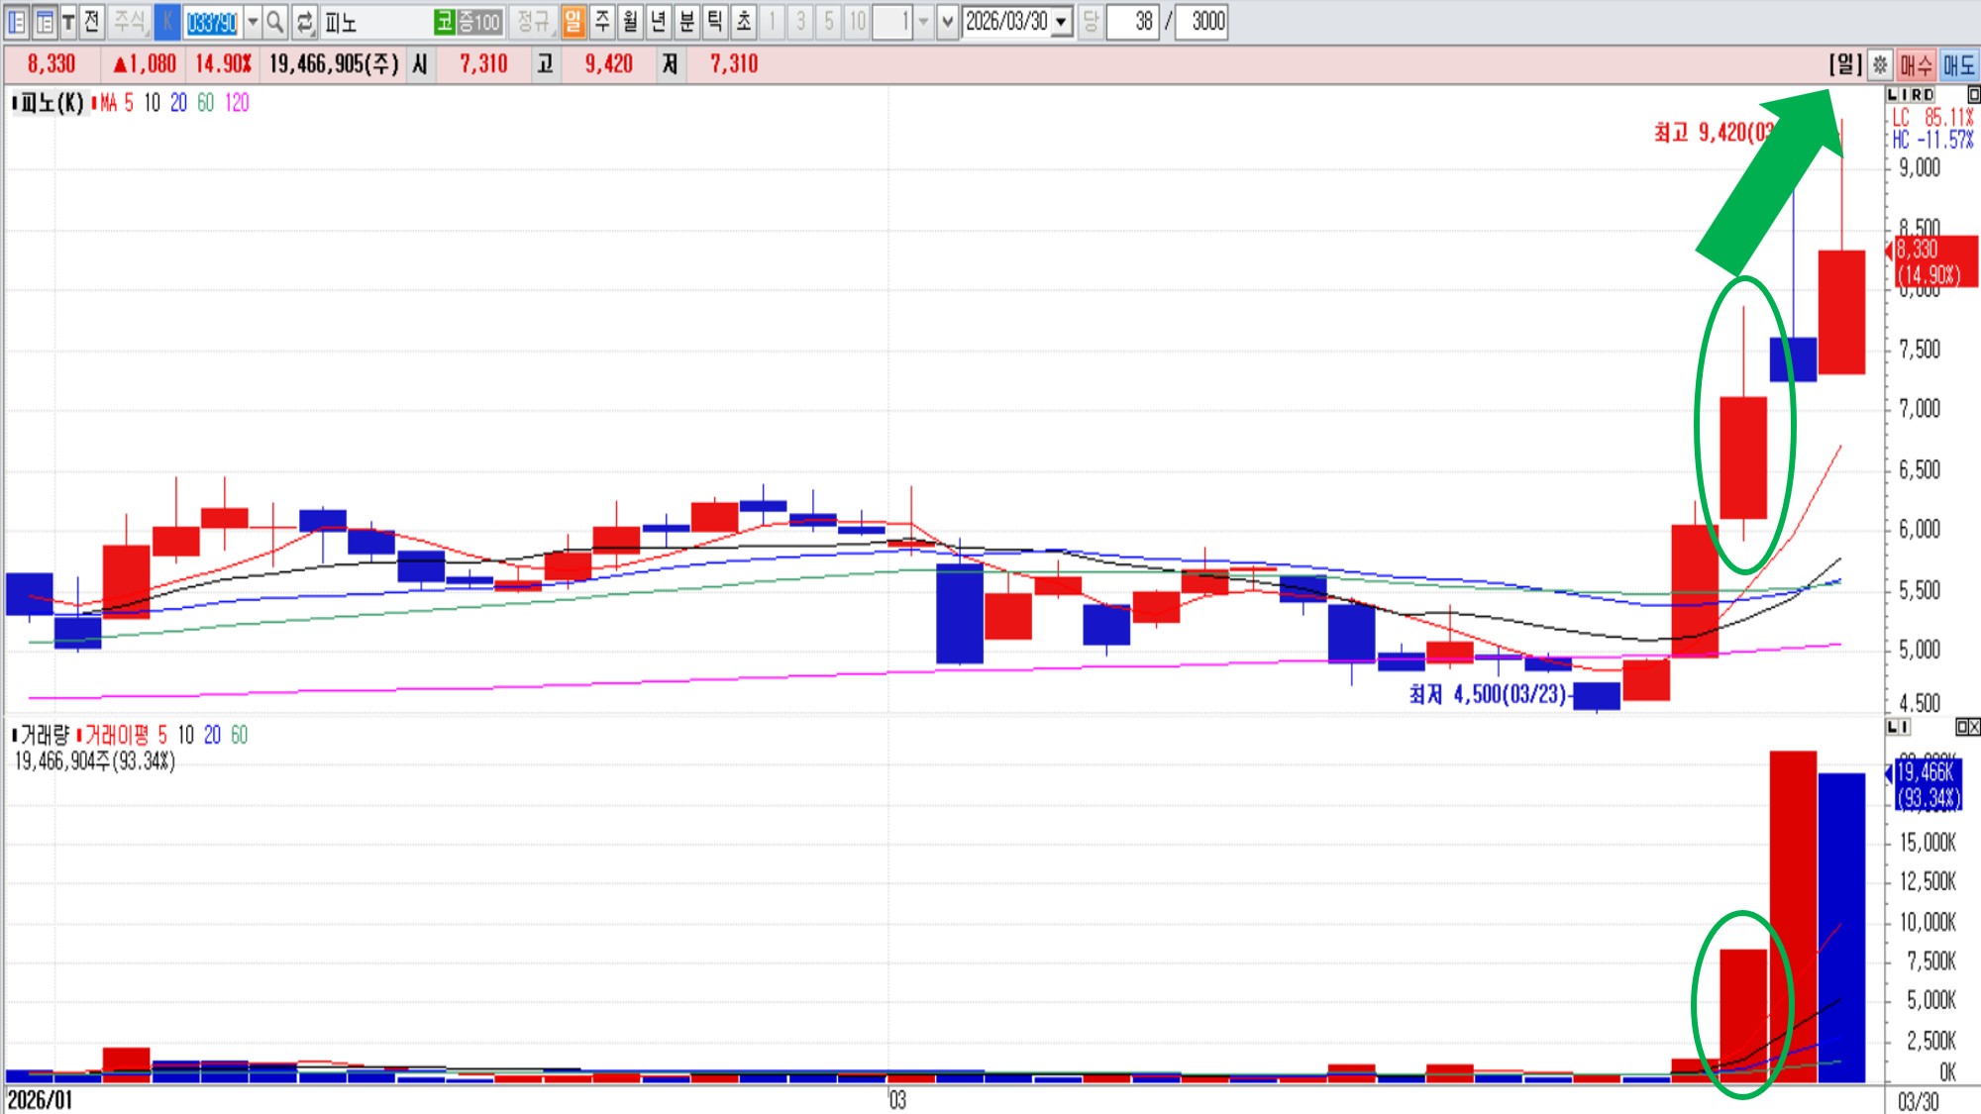The height and width of the screenshot is (1114, 1981).
Task: Click the 'T' text tool icon
Action: tap(68, 21)
